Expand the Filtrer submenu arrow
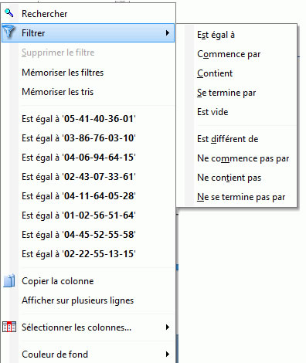The width and height of the screenshot is (306, 363). 168,32
